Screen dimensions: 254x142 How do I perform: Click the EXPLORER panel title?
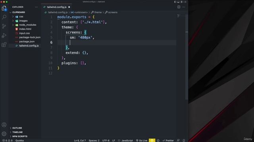click(x=18, y=7)
